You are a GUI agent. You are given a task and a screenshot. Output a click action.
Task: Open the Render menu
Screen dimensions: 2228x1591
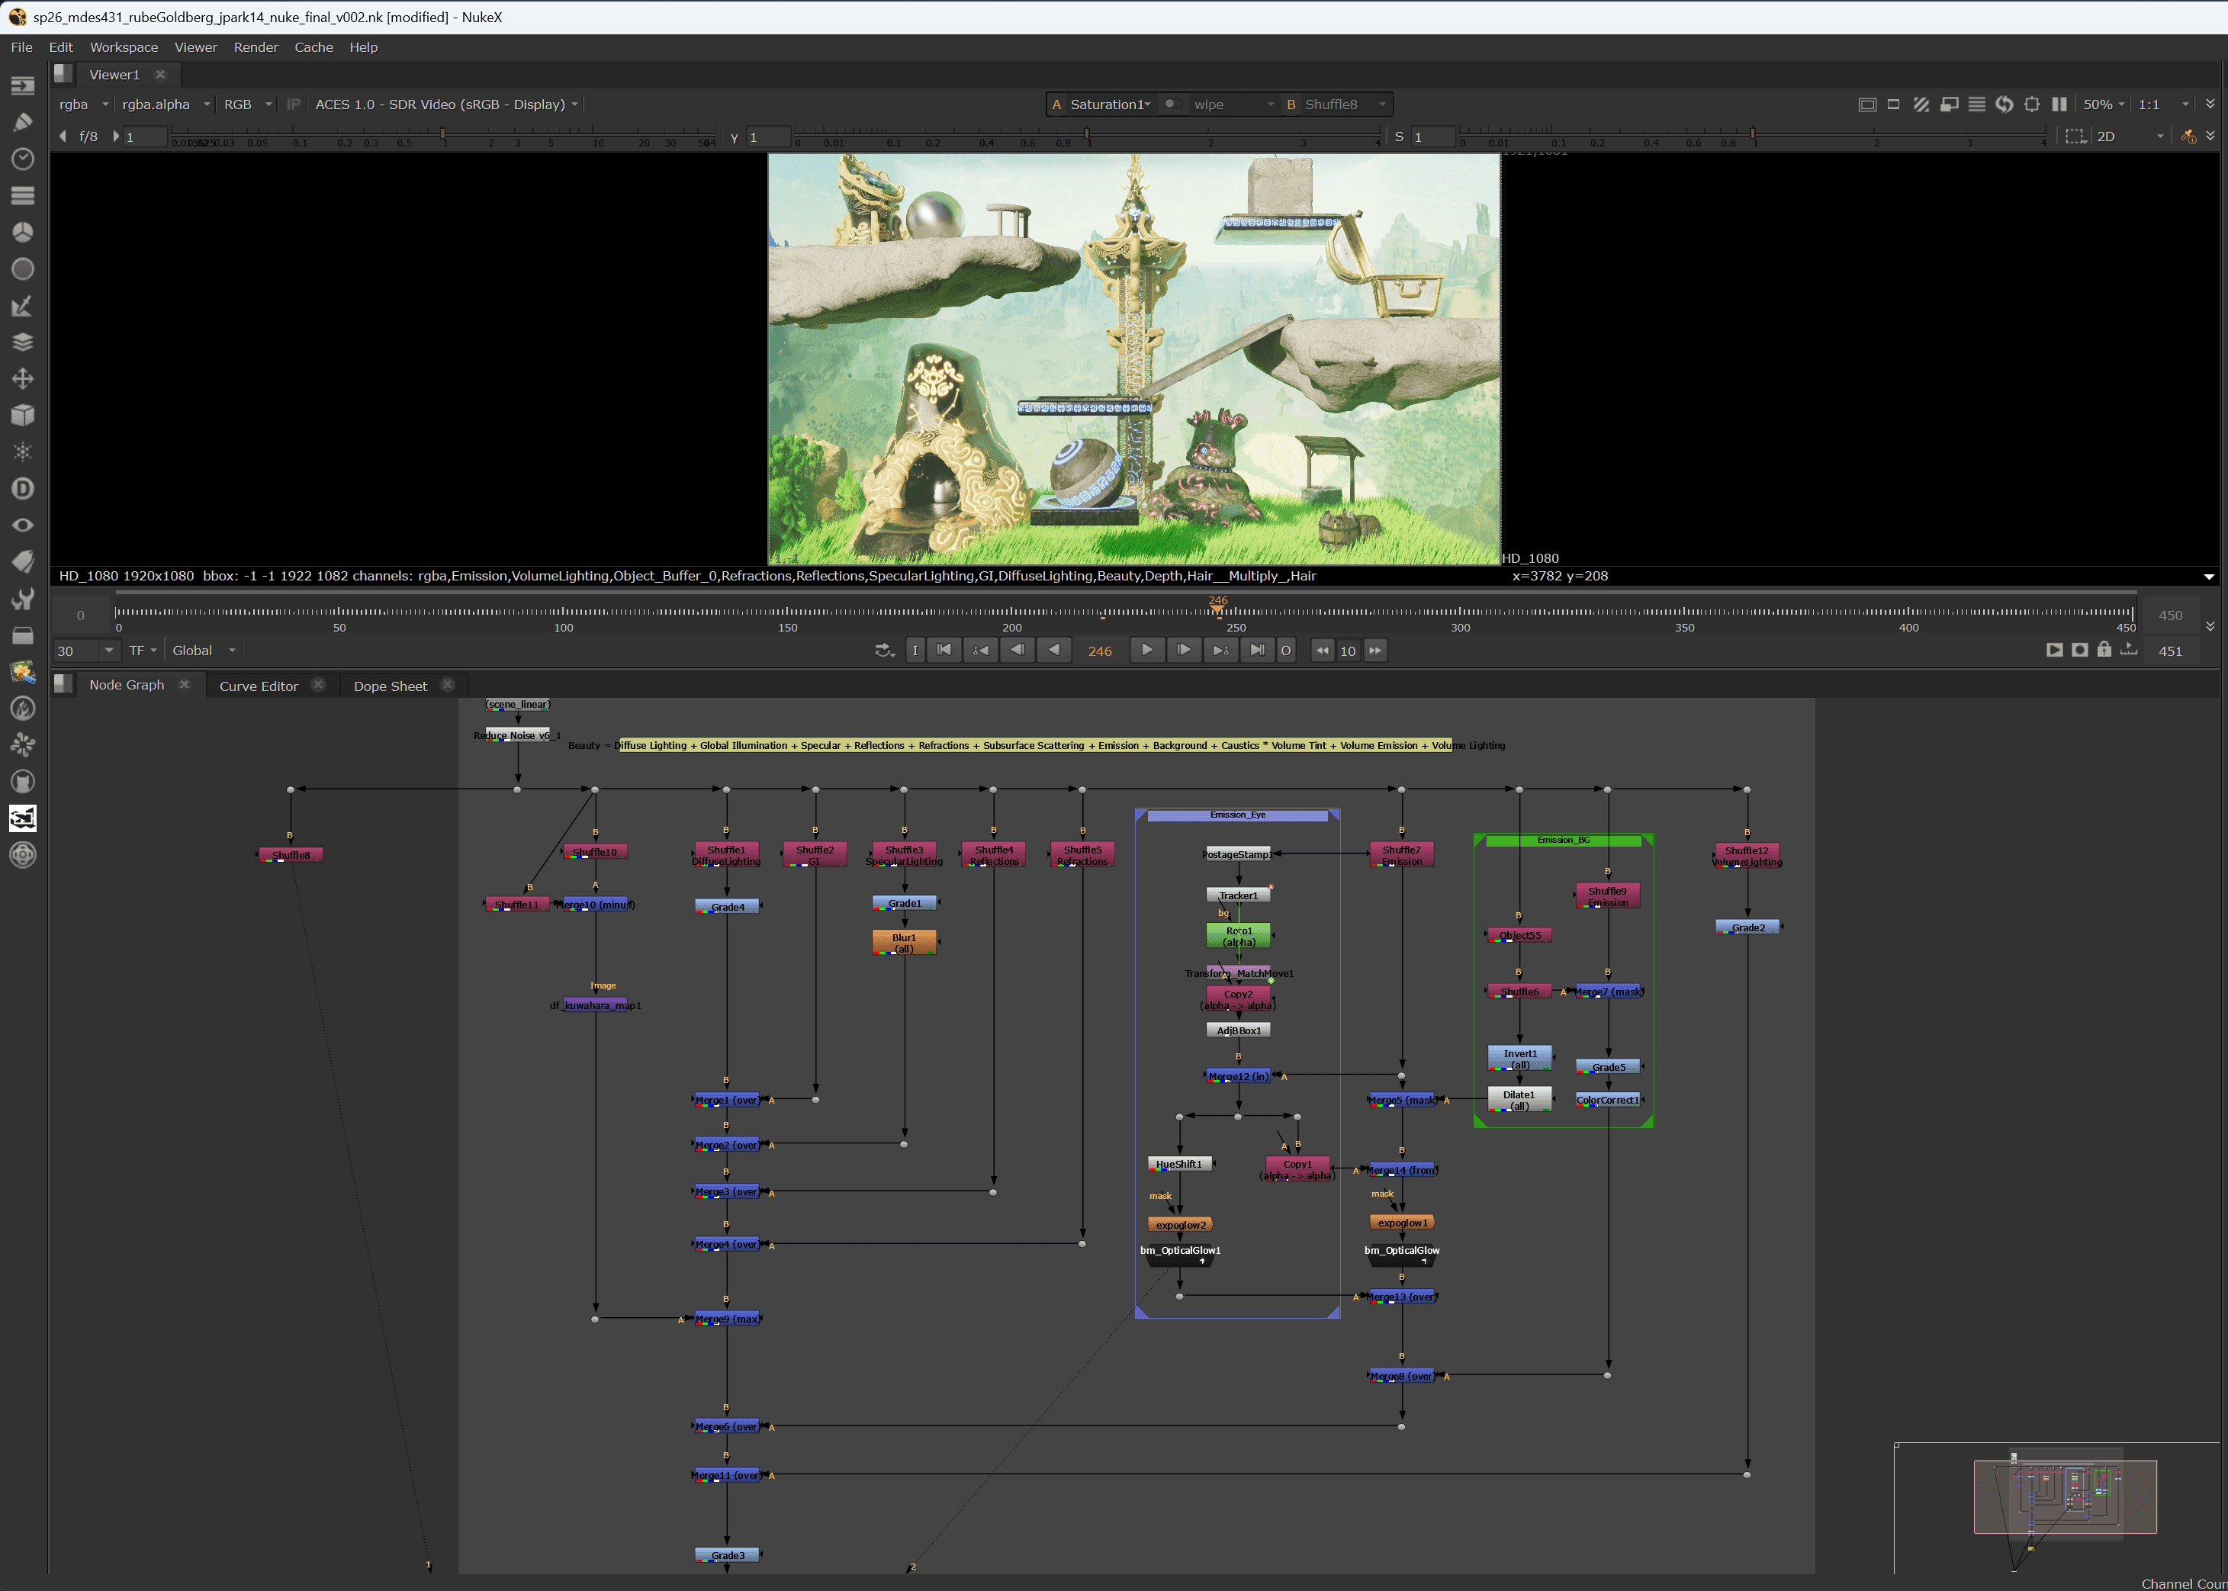point(256,47)
